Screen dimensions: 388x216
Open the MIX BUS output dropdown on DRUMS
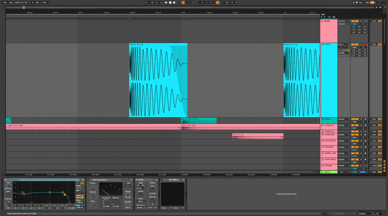coord(344,21)
